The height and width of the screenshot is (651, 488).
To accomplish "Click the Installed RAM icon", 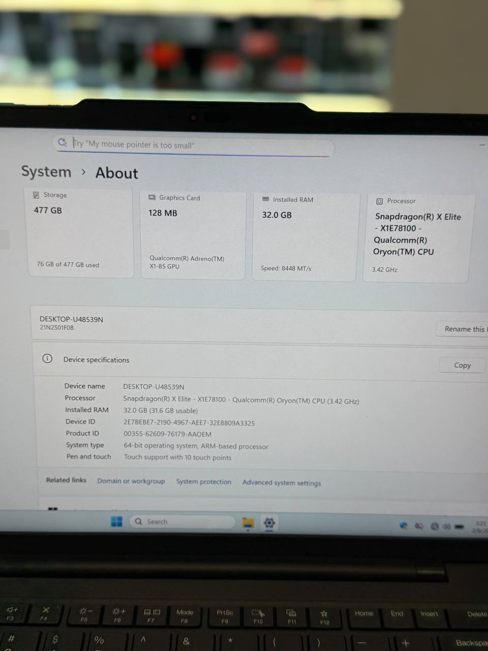I will click(265, 199).
